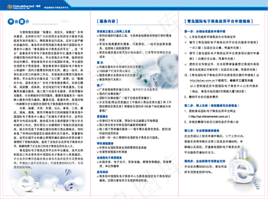Screen dimensions: 268x199
Task: Click 第一步：办理会员服务申请手续
Action: [x=205, y=31]
